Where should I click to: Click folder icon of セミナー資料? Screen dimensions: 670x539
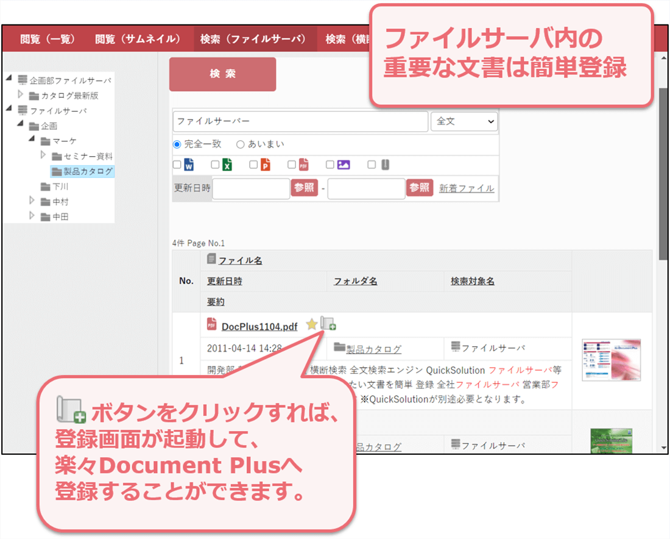point(57,156)
